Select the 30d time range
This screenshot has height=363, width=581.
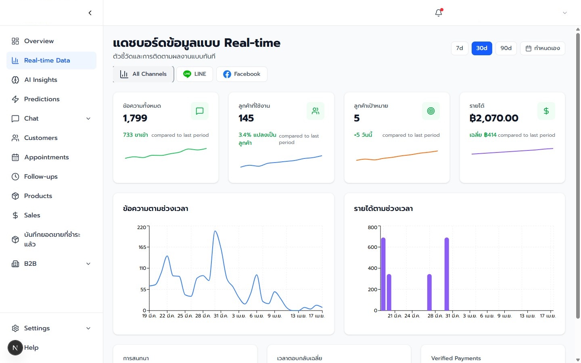(482, 48)
